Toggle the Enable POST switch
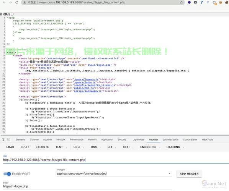Viewport: 229px width, 191px height. click(7, 174)
